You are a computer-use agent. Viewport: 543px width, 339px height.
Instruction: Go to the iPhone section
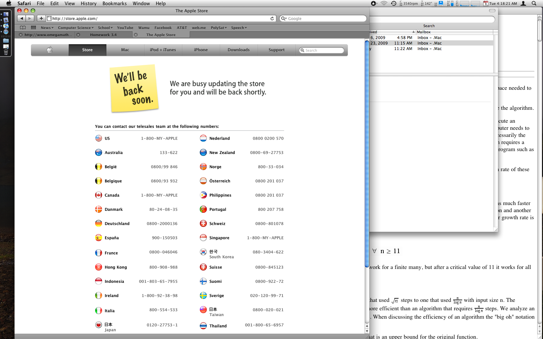(x=201, y=50)
